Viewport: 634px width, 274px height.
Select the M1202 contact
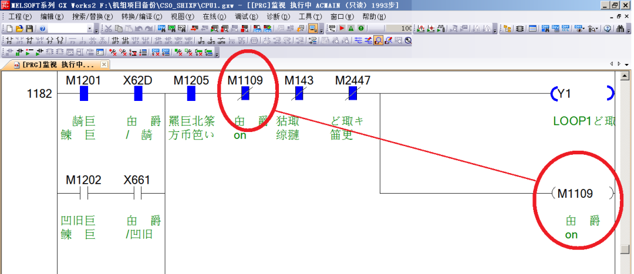coord(84,193)
